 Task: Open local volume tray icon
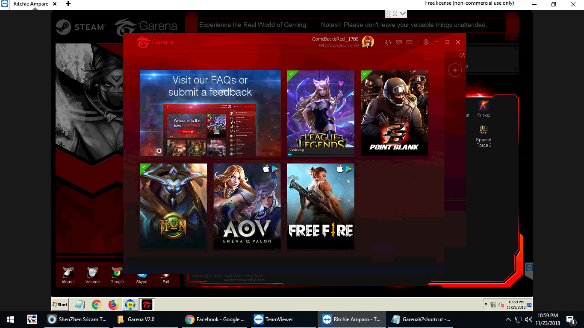tap(529, 319)
